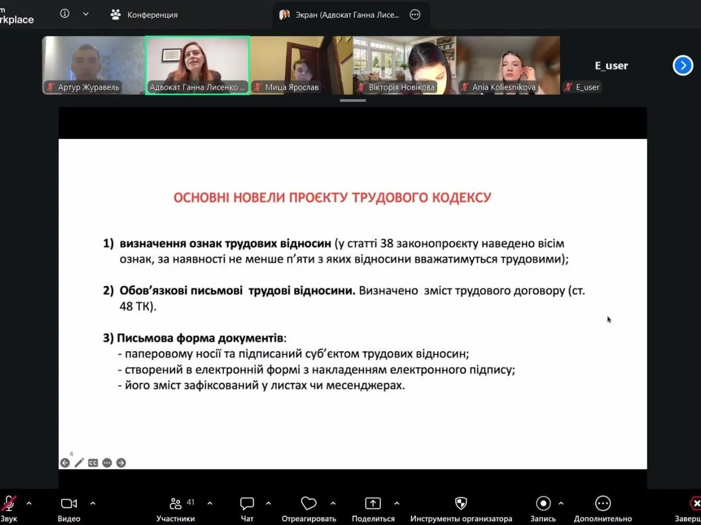Click the participants count 41

pos(190,502)
